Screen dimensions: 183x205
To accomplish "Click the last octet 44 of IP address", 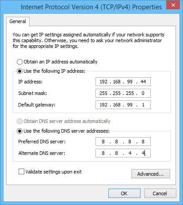I will click(x=143, y=82).
